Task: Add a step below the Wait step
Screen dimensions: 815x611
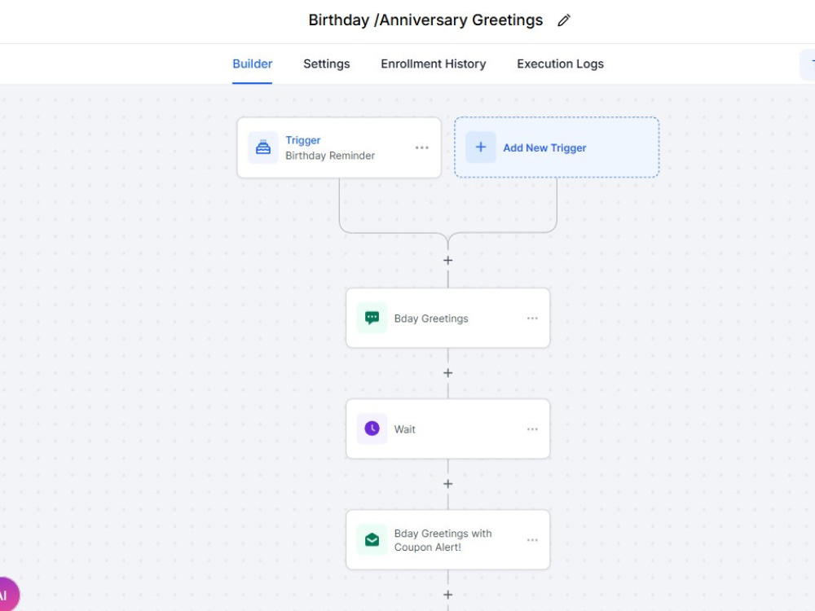Action: [x=448, y=484]
